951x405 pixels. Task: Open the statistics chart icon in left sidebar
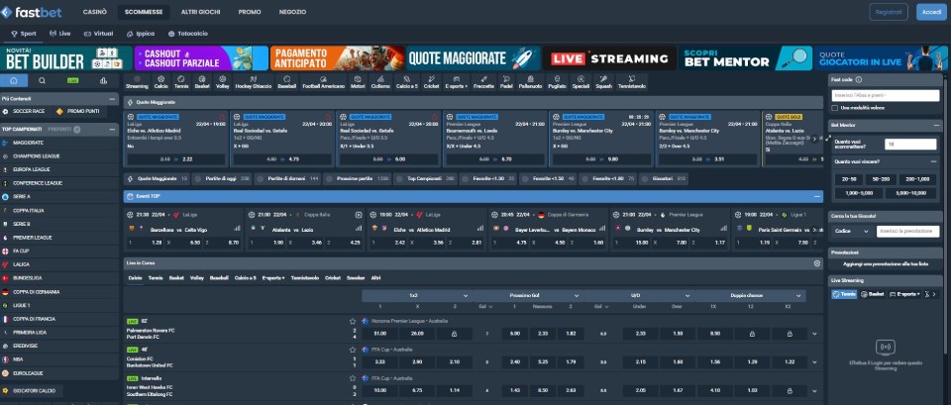pos(103,80)
